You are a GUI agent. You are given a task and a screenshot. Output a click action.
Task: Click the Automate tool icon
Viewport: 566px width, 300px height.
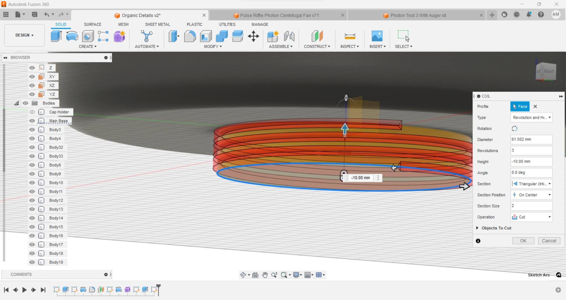coord(147,36)
